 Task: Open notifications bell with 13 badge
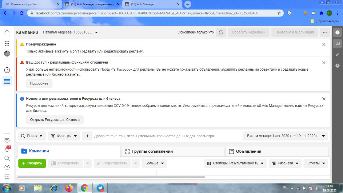[x=7, y=149]
